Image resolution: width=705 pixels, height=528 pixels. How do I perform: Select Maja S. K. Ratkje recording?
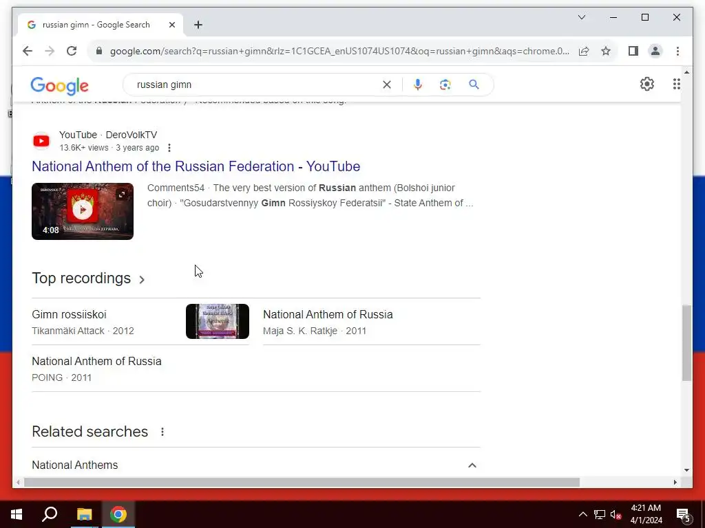328,322
